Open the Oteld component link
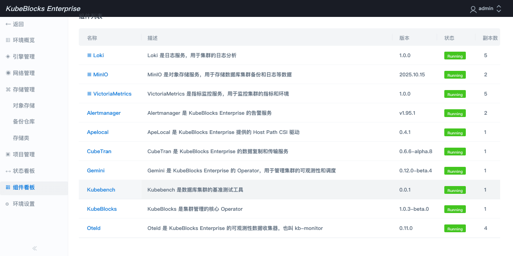Screen dimensions: 513x256 click(x=93, y=228)
